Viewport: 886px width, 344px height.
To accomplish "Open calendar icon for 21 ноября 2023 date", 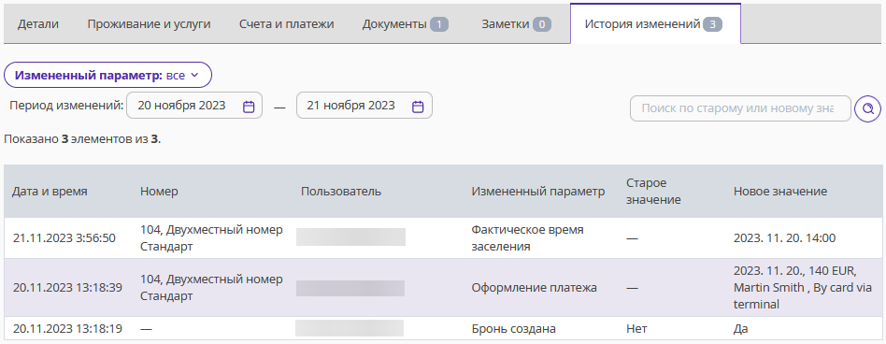I will (x=418, y=107).
